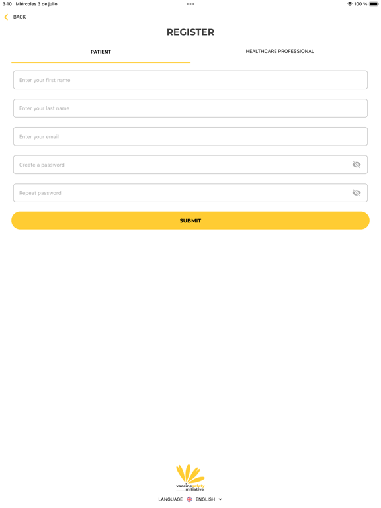Tap the yellow back chevron icon
Viewport: 381px width, 508px height.
coord(6,17)
